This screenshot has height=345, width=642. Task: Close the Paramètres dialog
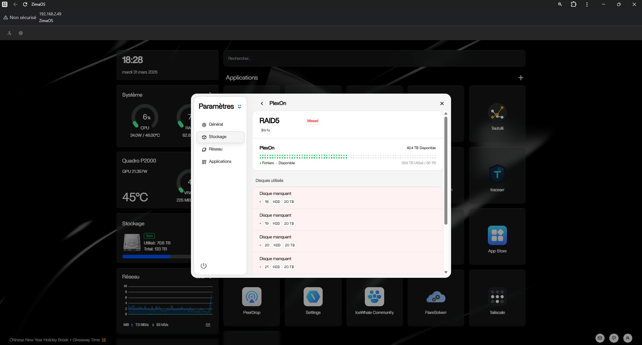[x=442, y=104]
